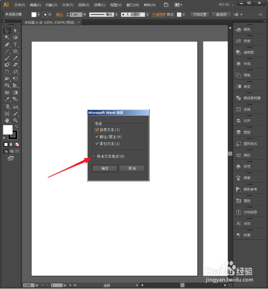Click large white Fill swatch in toolbox
Screen dimensions: 268x289
click(7, 130)
